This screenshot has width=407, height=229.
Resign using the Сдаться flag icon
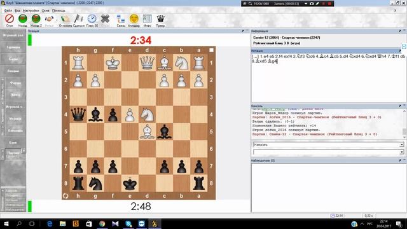[78, 19]
